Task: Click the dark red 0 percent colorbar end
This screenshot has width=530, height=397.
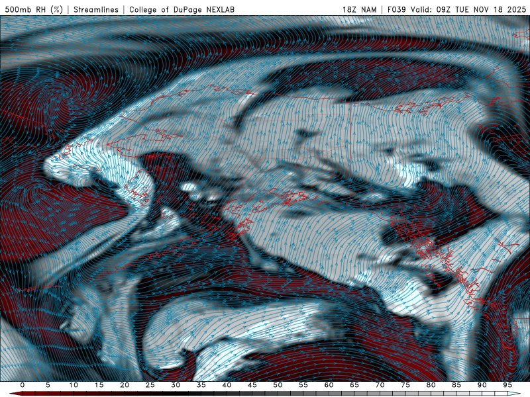Action: (15, 394)
